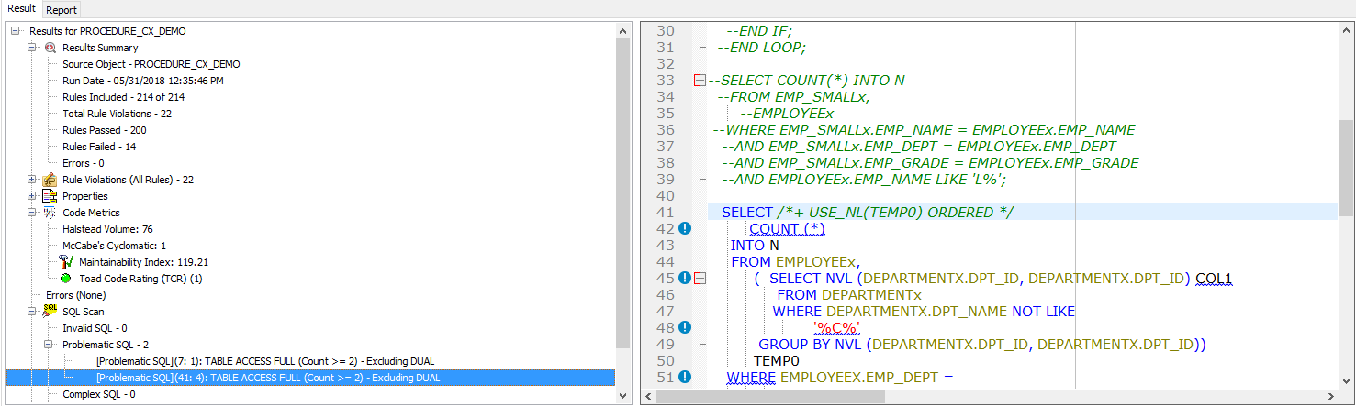Click the warning marker on line 45

[684, 278]
